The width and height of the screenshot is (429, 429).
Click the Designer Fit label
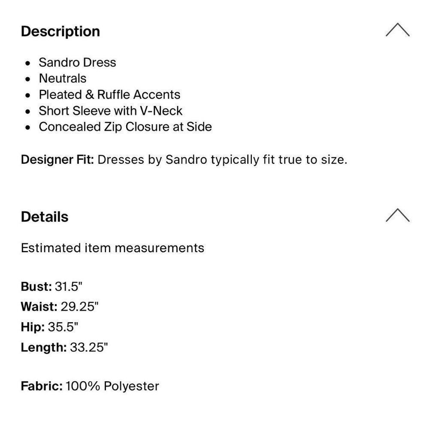click(x=57, y=160)
